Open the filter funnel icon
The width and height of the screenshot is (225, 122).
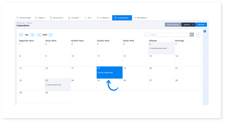coord(198,35)
